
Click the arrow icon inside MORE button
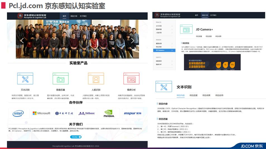pyautogui.click(x=80, y=137)
